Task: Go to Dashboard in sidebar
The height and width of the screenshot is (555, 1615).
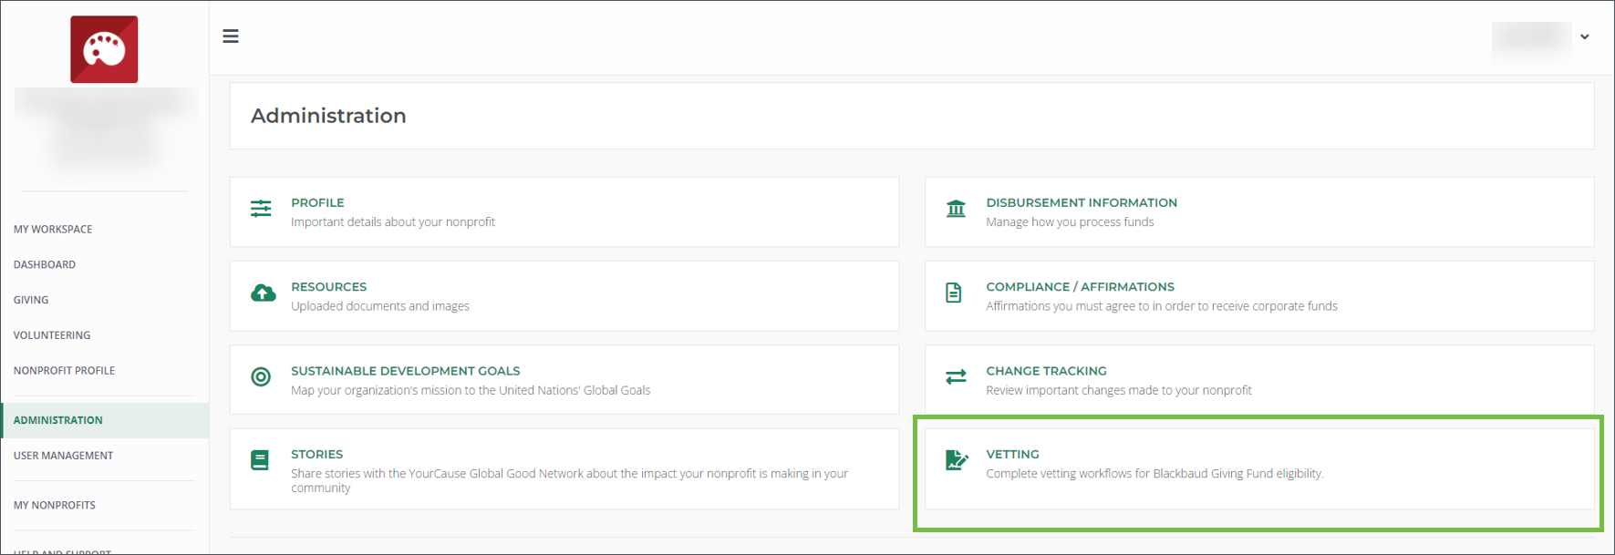Action: pos(45,265)
